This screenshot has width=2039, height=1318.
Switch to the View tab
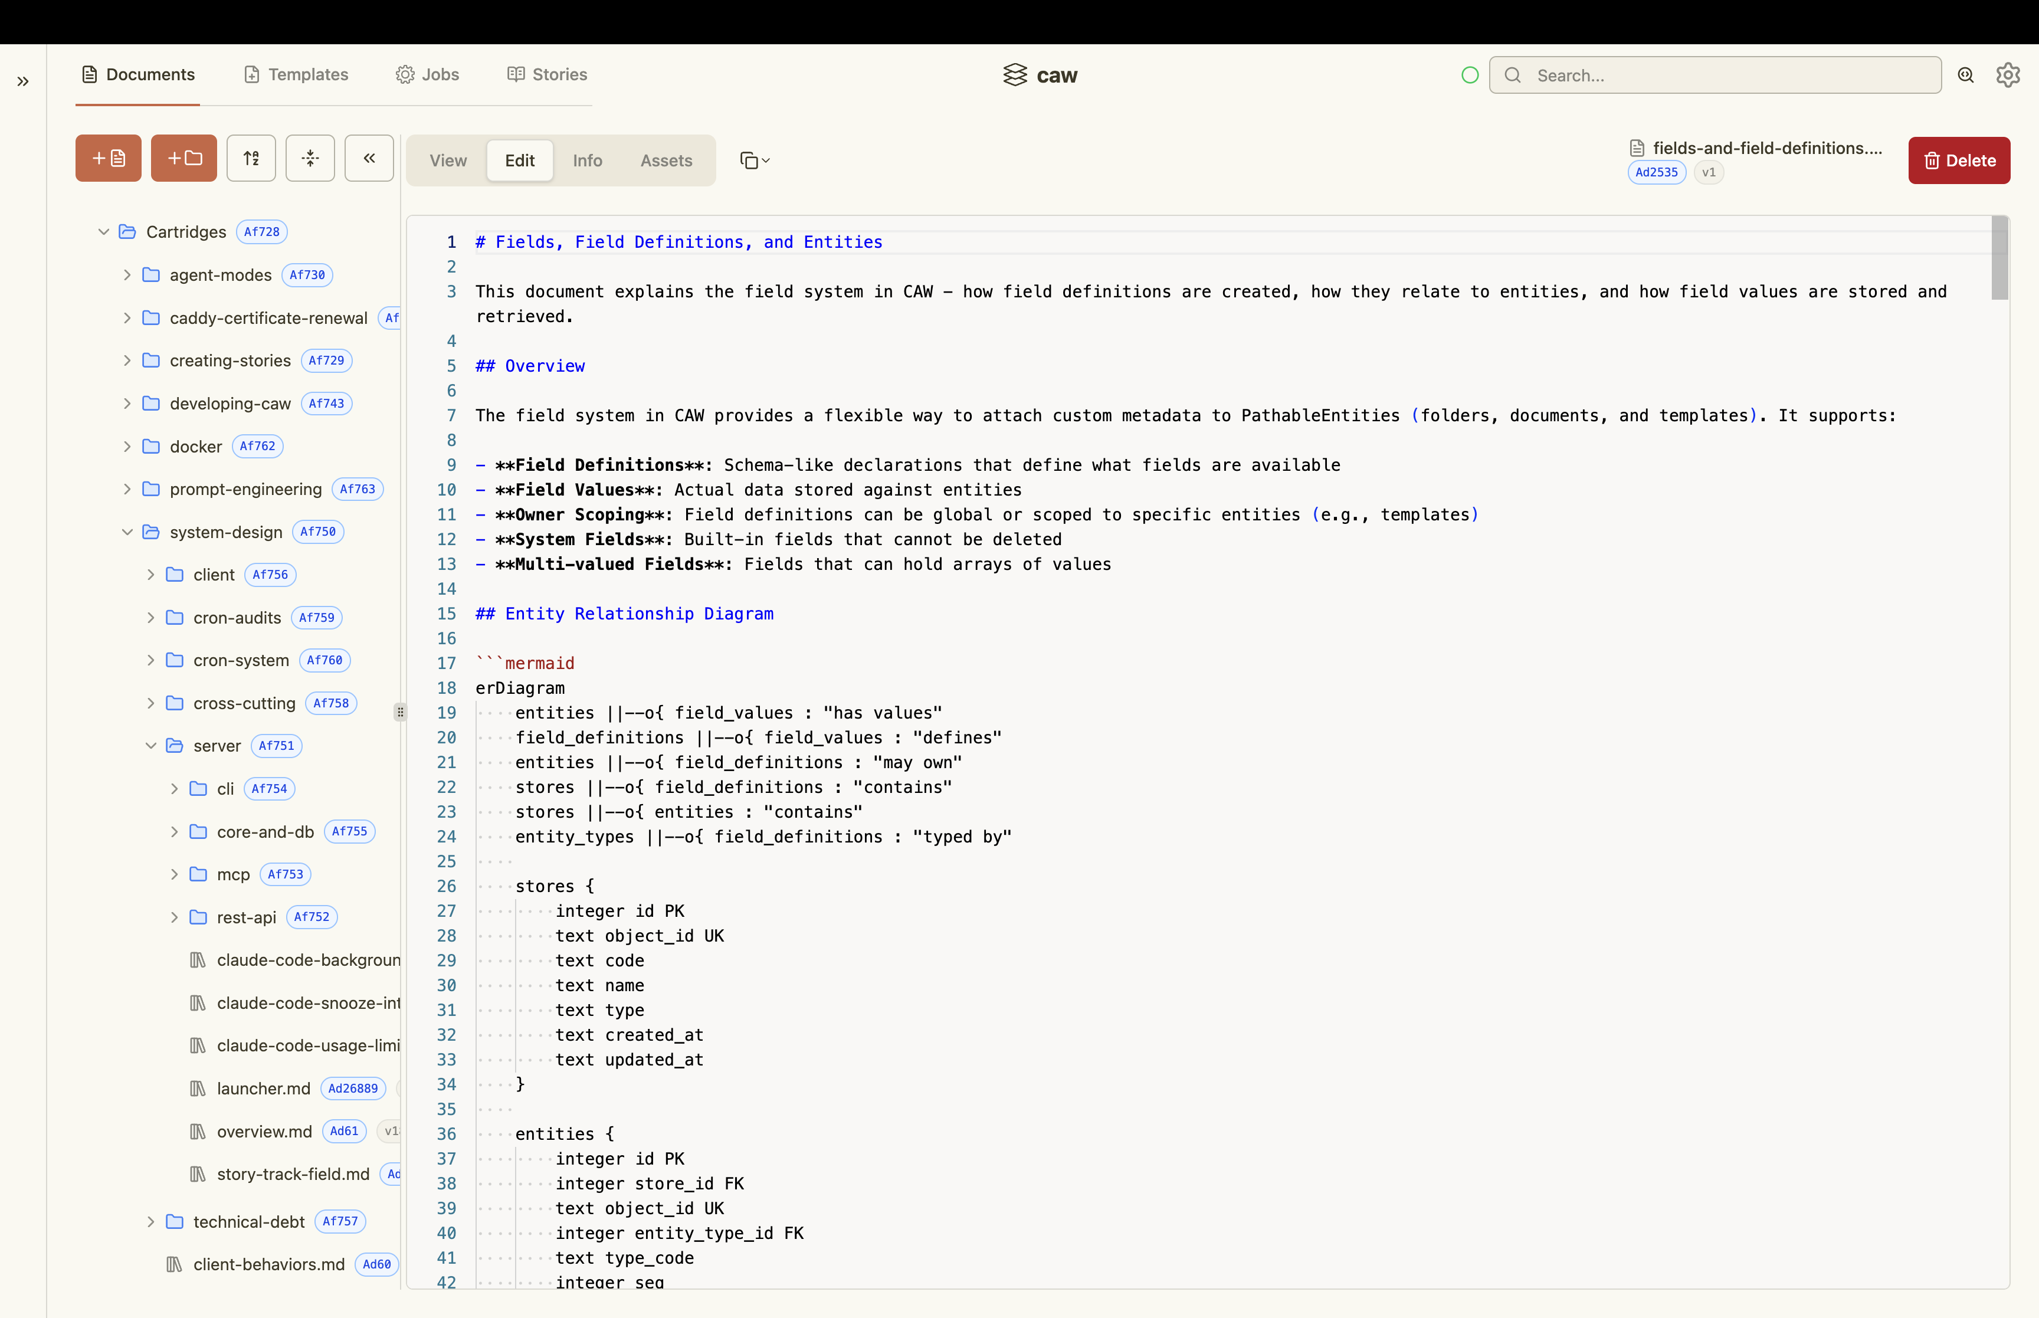[x=447, y=161]
